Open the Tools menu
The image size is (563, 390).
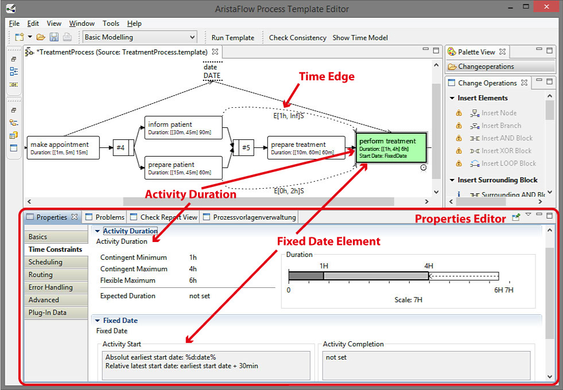[111, 24]
